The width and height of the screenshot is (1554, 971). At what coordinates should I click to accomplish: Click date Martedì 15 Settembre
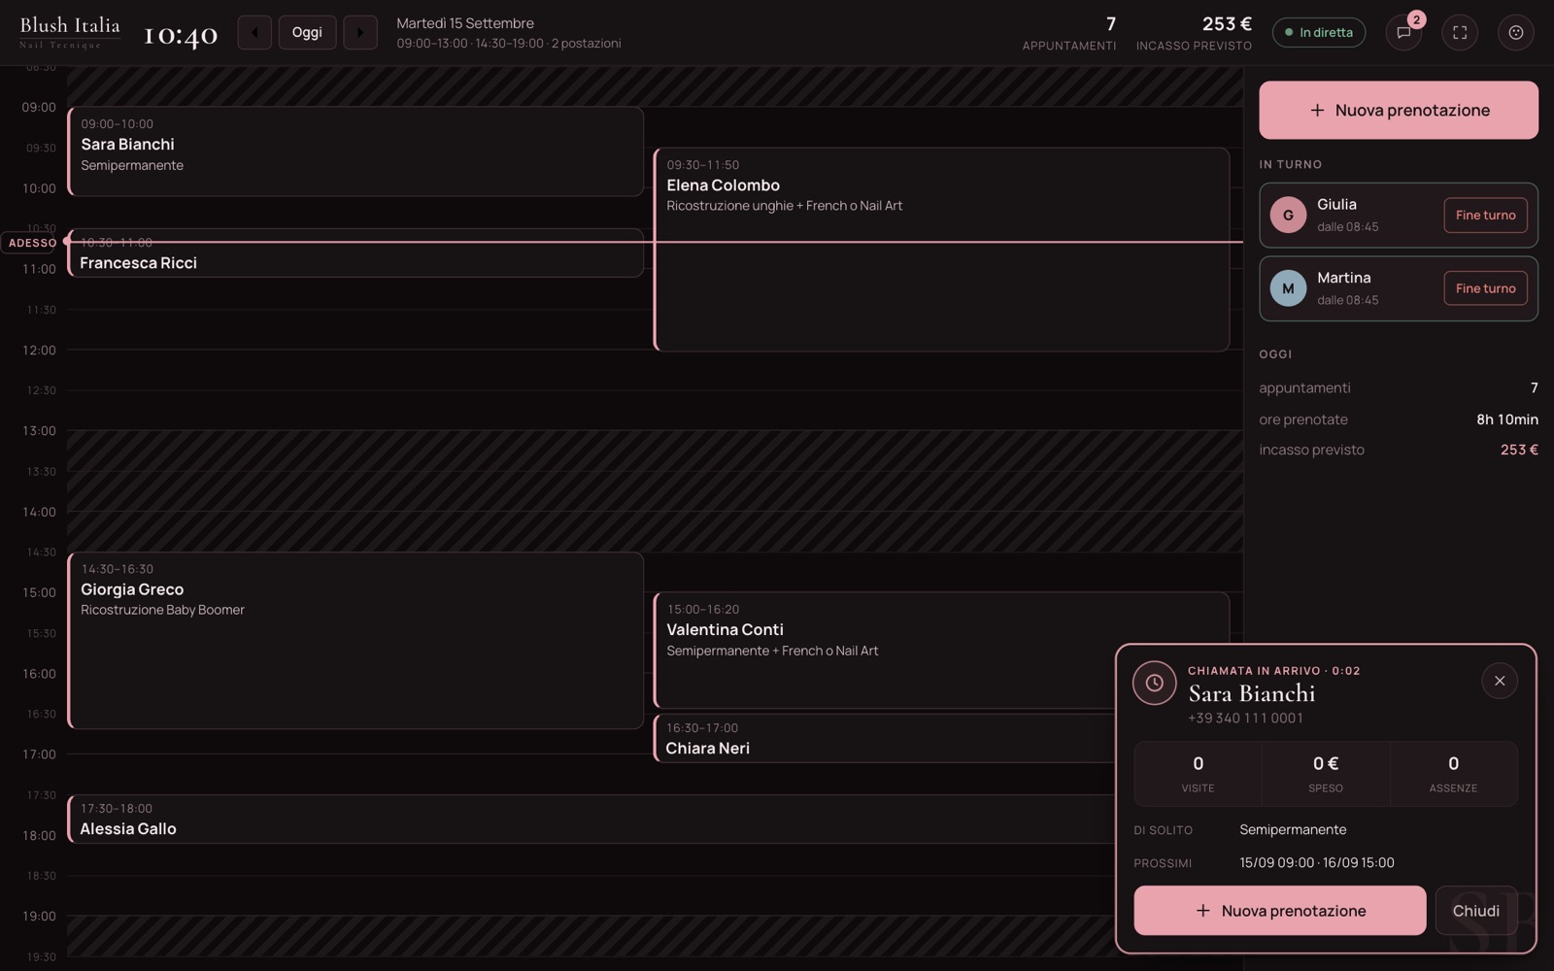pos(465,23)
